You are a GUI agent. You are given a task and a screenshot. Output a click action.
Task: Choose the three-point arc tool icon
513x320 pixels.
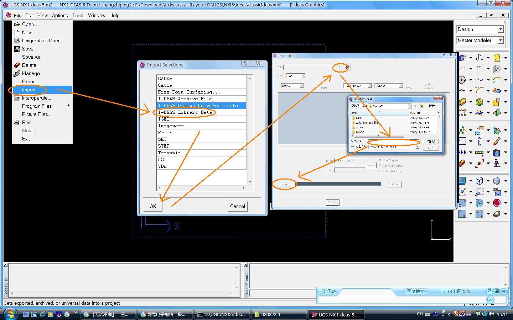(479, 69)
